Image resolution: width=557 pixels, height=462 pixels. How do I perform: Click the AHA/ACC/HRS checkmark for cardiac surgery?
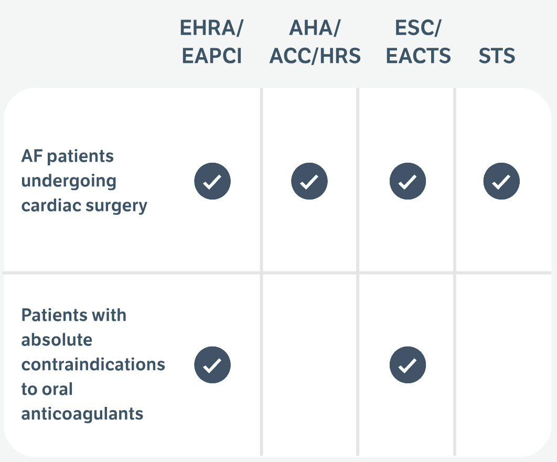point(309,181)
